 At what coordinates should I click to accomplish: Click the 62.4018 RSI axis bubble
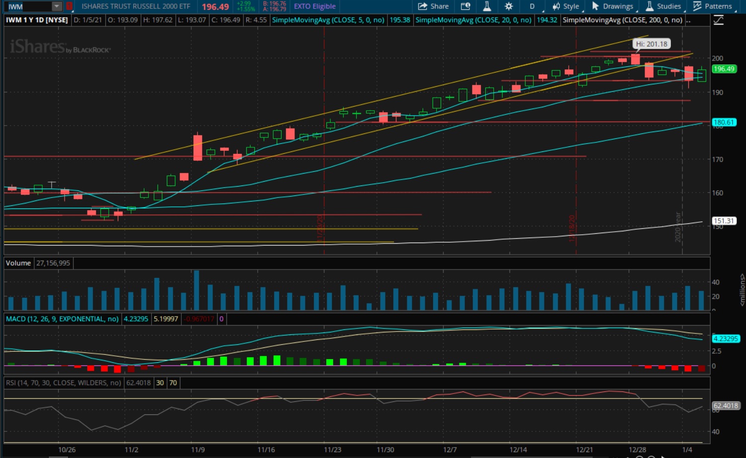(x=726, y=406)
